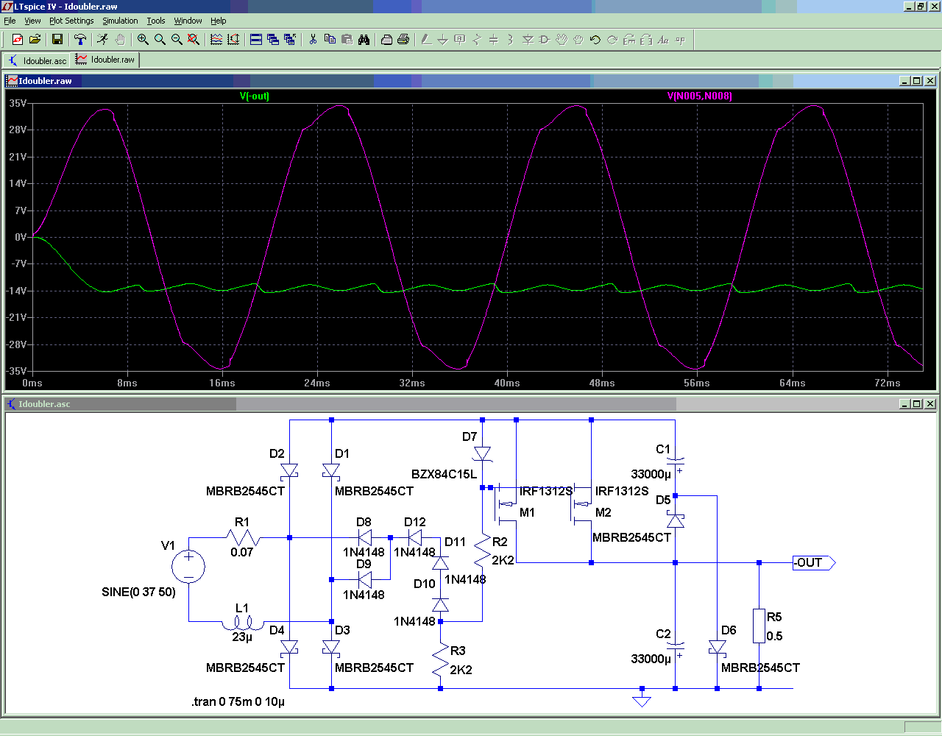Open the Simulation menu
This screenshot has height=736, width=942.
pyautogui.click(x=120, y=21)
